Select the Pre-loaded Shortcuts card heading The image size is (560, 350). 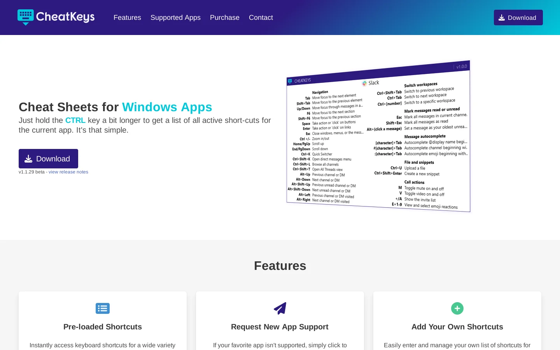(103, 327)
